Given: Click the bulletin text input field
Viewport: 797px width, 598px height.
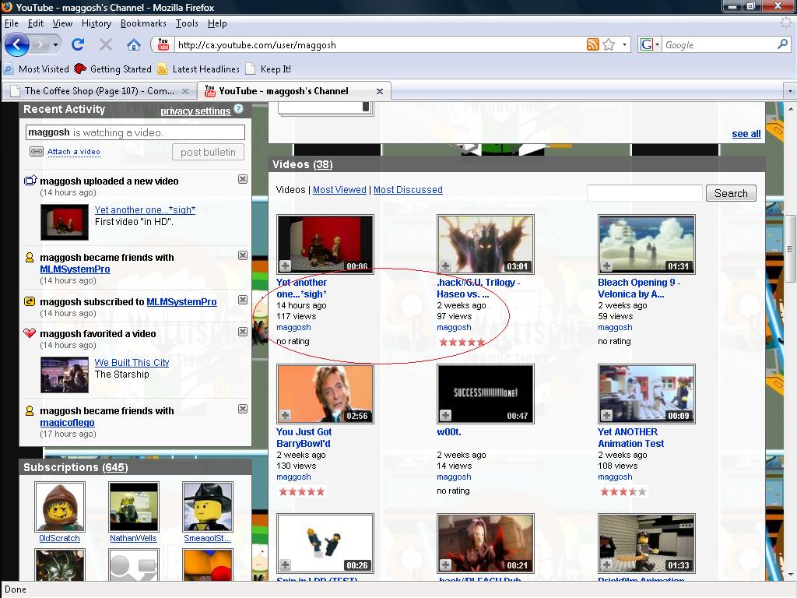Looking at the screenshot, I should coord(135,132).
